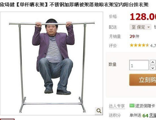Open the 至 保定 delivery dropdown
This screenshot has height=120, width=156.
pos(140,27)
